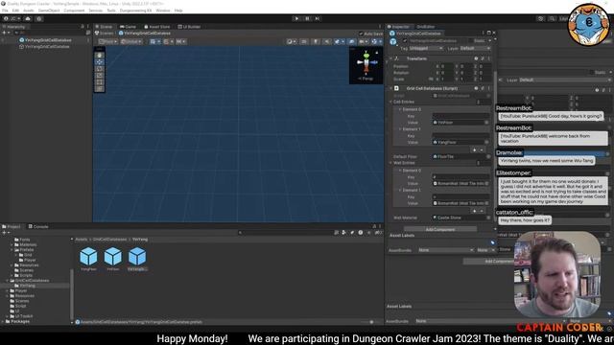Collapse the GridCellDatabases folder in Project
Screen dimensions: 614x345
pos(8,281)
